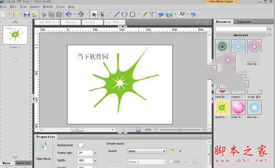Click the Undo arrow button

point(69,14)
